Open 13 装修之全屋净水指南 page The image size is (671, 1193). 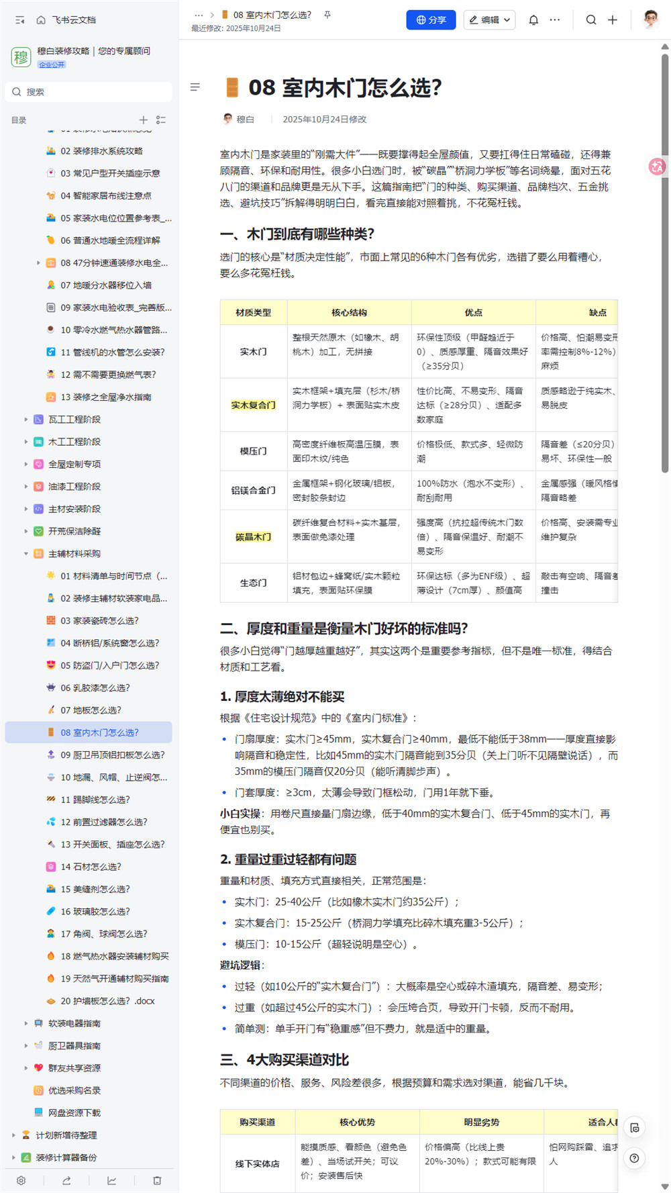tap(89, 397)
